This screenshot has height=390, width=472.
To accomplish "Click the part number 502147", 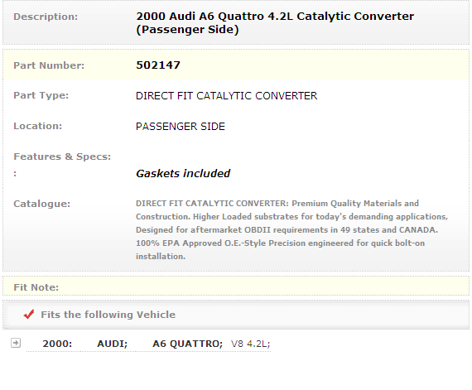I will (158, 65).
